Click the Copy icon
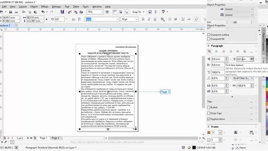The width and height of the screenshot is (268, 151). (30, 12)
